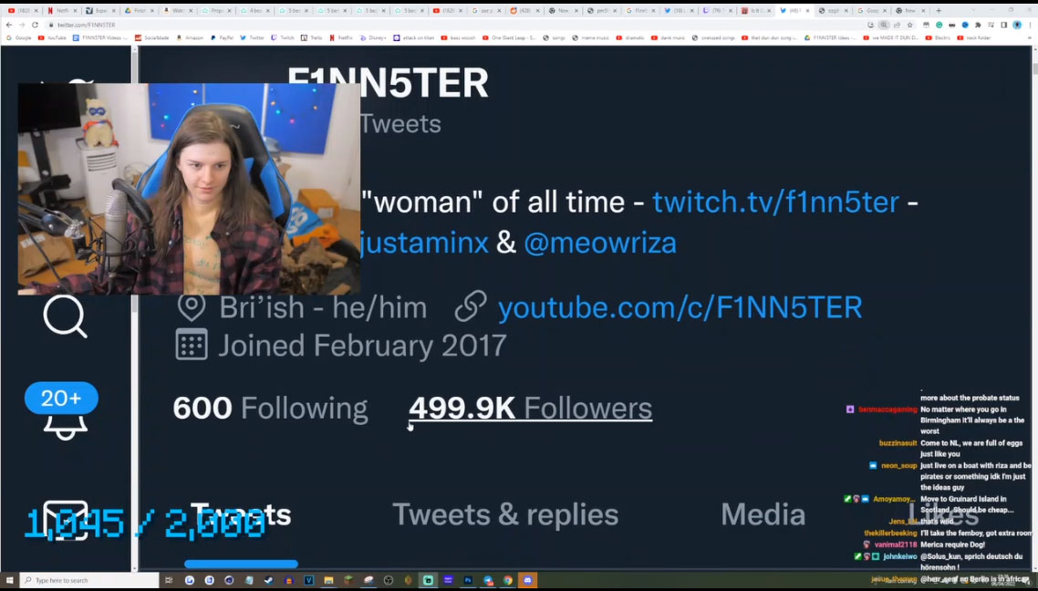Click the browser reload icon
This screenshot has height=591, width=1038.
pyautogui.click(x=35, y=25)
